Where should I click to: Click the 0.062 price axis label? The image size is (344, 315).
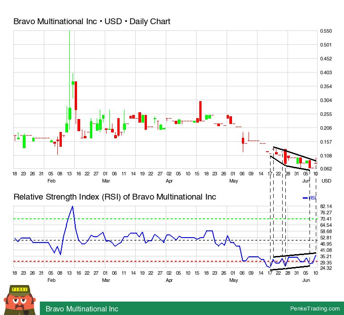(326, 169)
